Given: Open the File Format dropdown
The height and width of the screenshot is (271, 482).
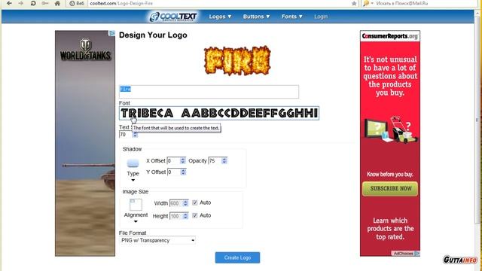Looking at the screenshot, I should 157,240.
